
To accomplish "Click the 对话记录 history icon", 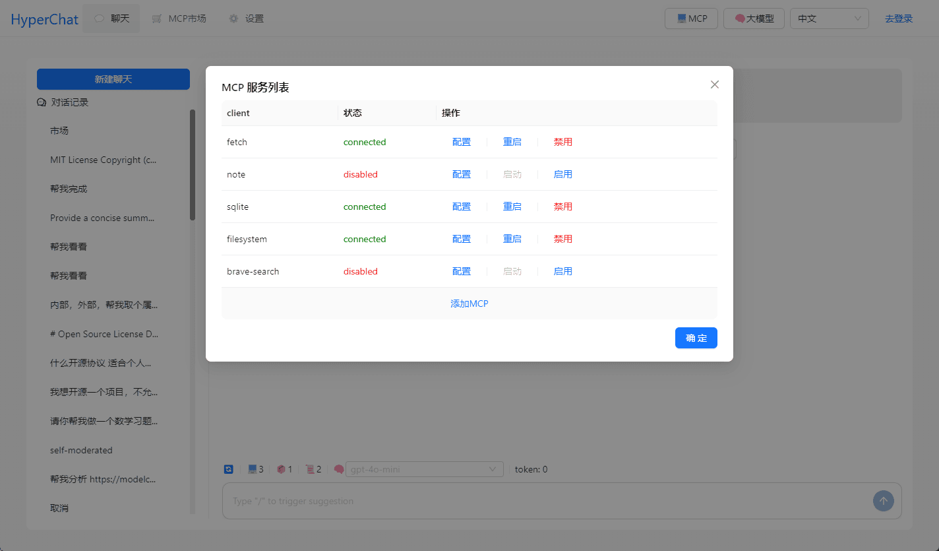I will click(x=42, y=102).
